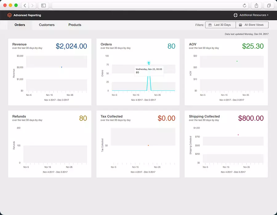Click the Tax Collected value $0.00
This screenshot has width=277, height=215.
[x=167, y=118]
